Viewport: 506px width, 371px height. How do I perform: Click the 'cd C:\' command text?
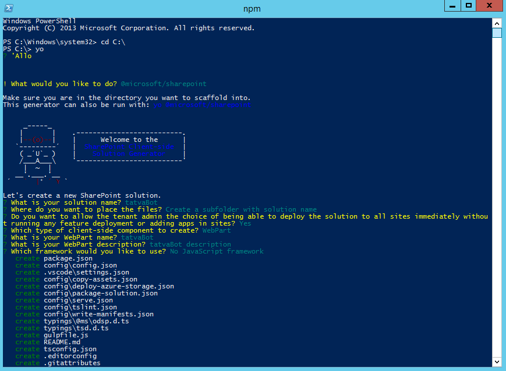point(113,42)
